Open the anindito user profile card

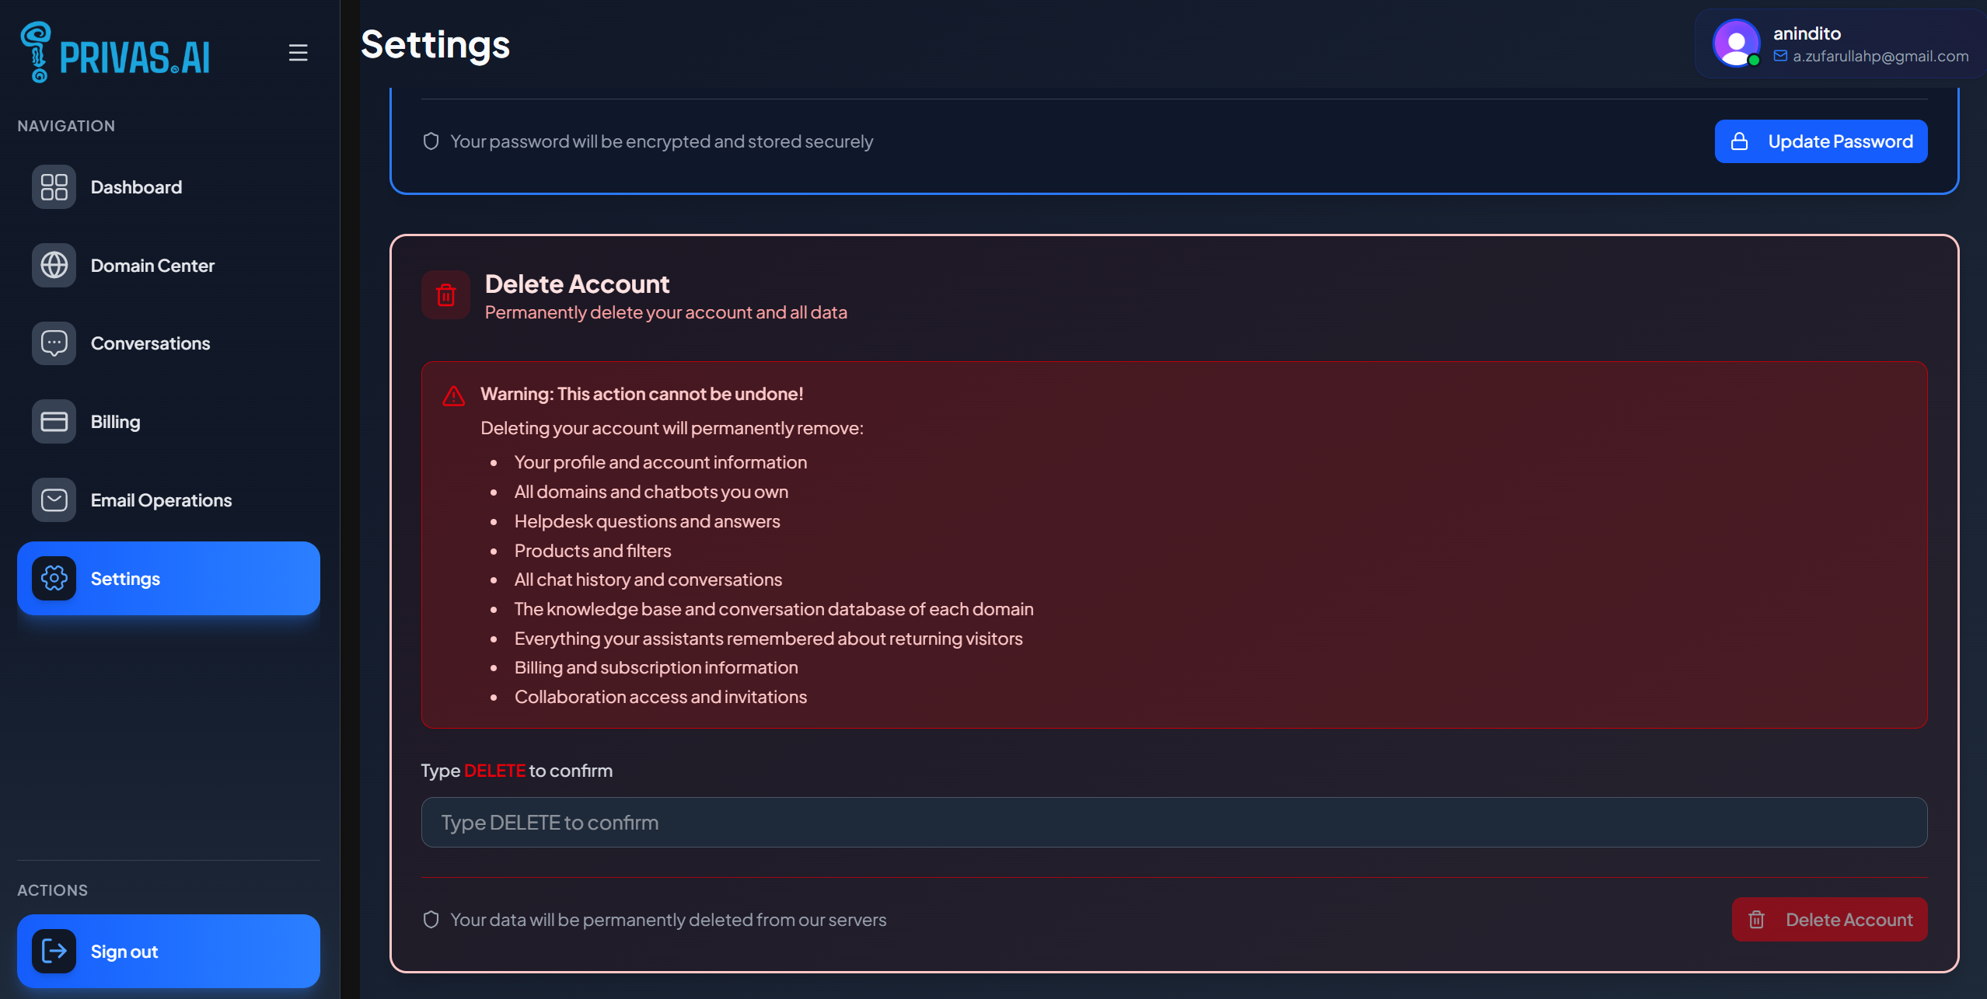tap(1840, 44)
